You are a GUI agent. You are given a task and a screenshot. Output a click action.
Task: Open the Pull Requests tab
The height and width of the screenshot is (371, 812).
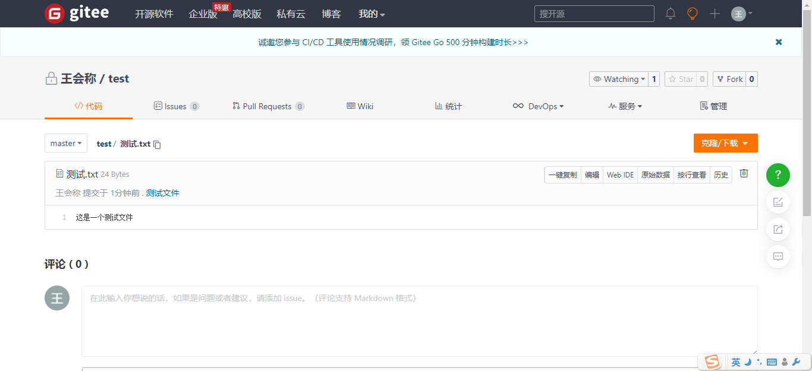269,106
